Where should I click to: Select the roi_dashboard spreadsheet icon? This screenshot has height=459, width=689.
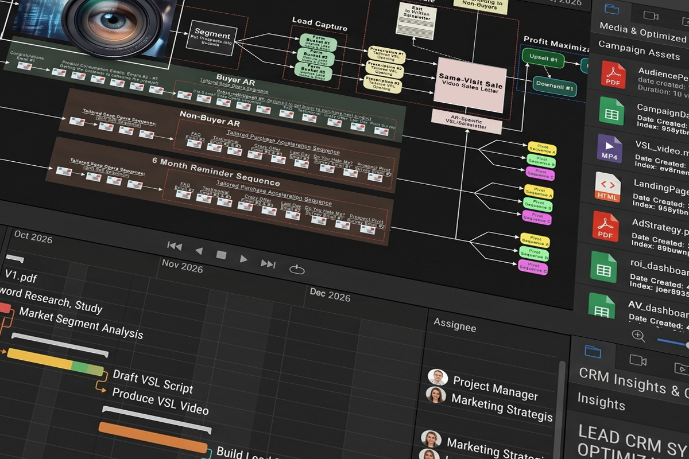point(603,266)
